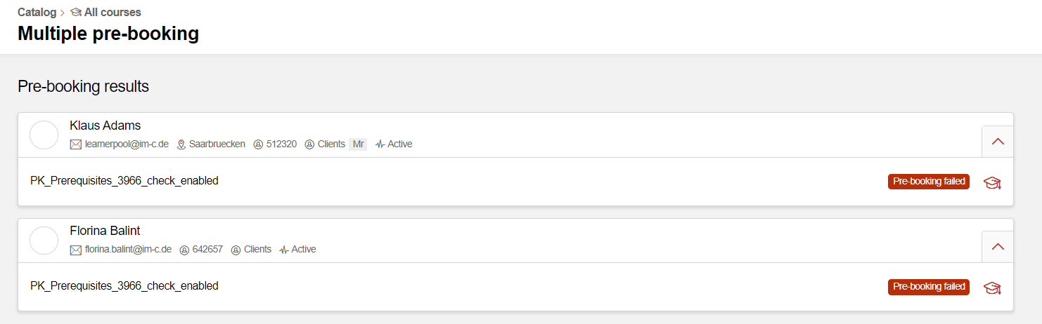This screenshot has width=1042, height=324.
Task: Collapse Klaus Adams' pre-booking result
Action: point(997,142)
